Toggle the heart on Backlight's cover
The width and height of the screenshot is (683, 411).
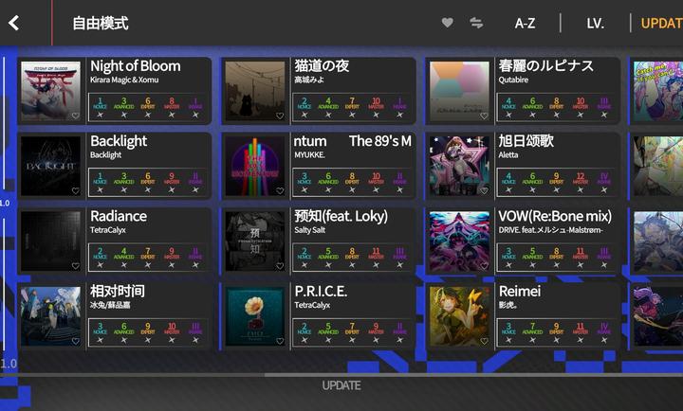[75, 190]
